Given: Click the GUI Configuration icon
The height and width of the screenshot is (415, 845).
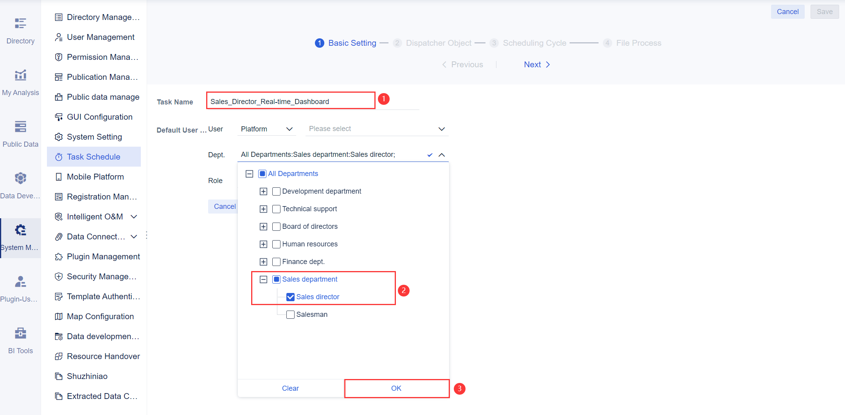Looking at the screenshot, I should [x=59, y=117].
